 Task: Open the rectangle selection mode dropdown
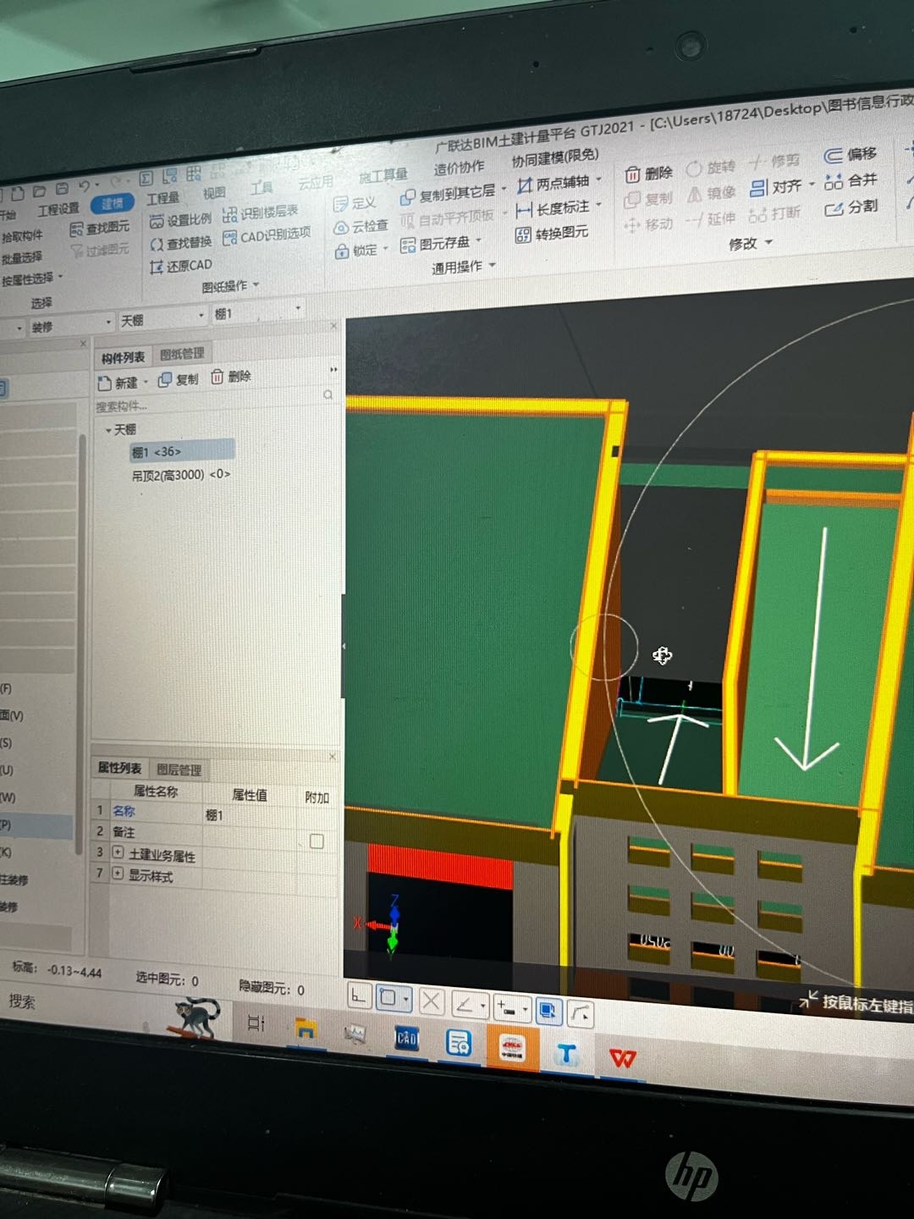point(406,1000)
